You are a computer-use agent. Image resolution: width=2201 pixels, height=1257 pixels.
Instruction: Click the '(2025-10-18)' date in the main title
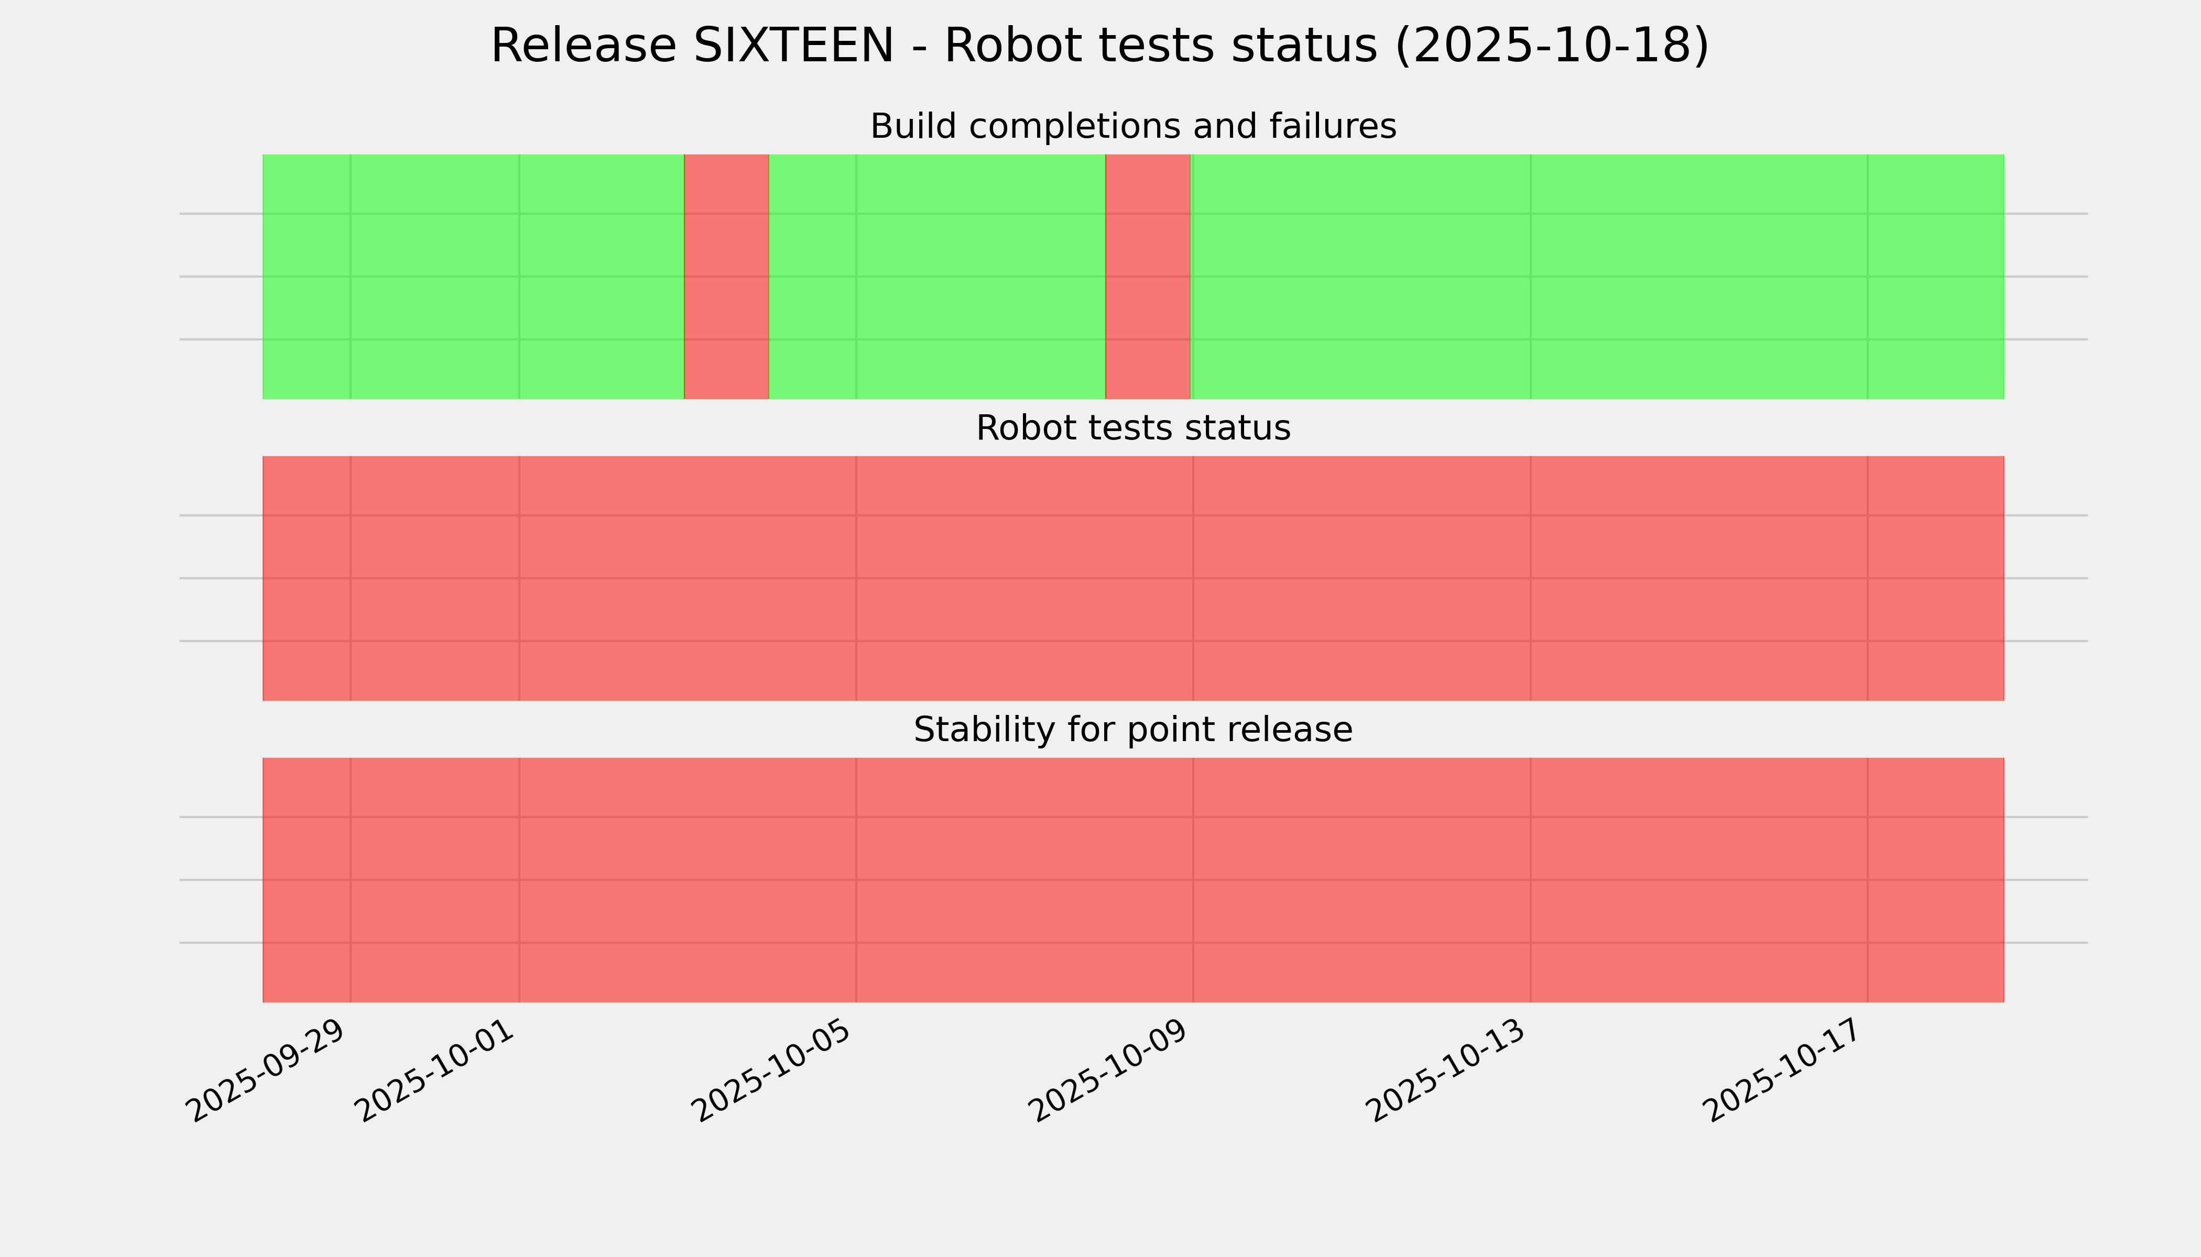[1551, 46]
